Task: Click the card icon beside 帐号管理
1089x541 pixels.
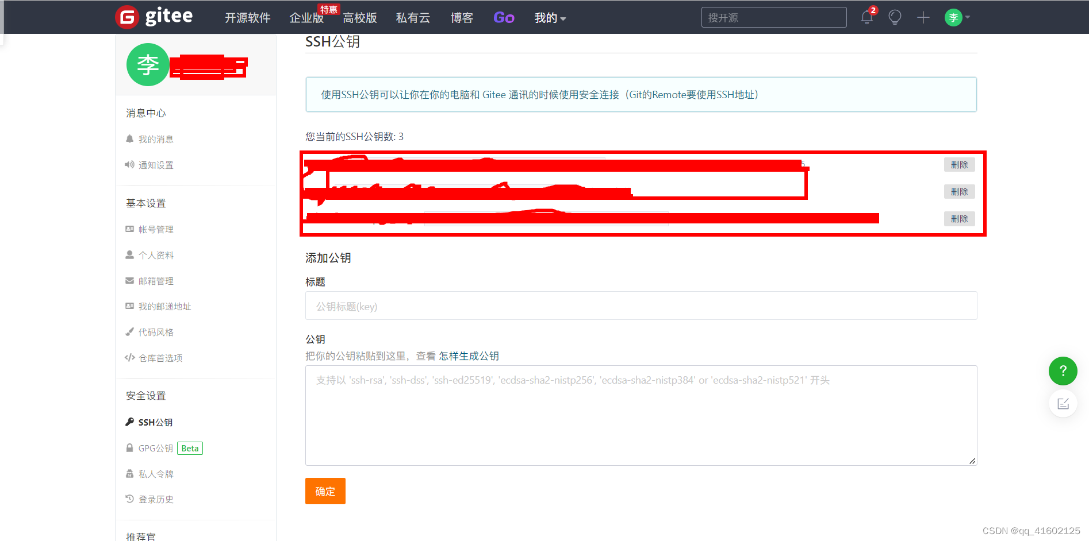Action: (129, 229)
